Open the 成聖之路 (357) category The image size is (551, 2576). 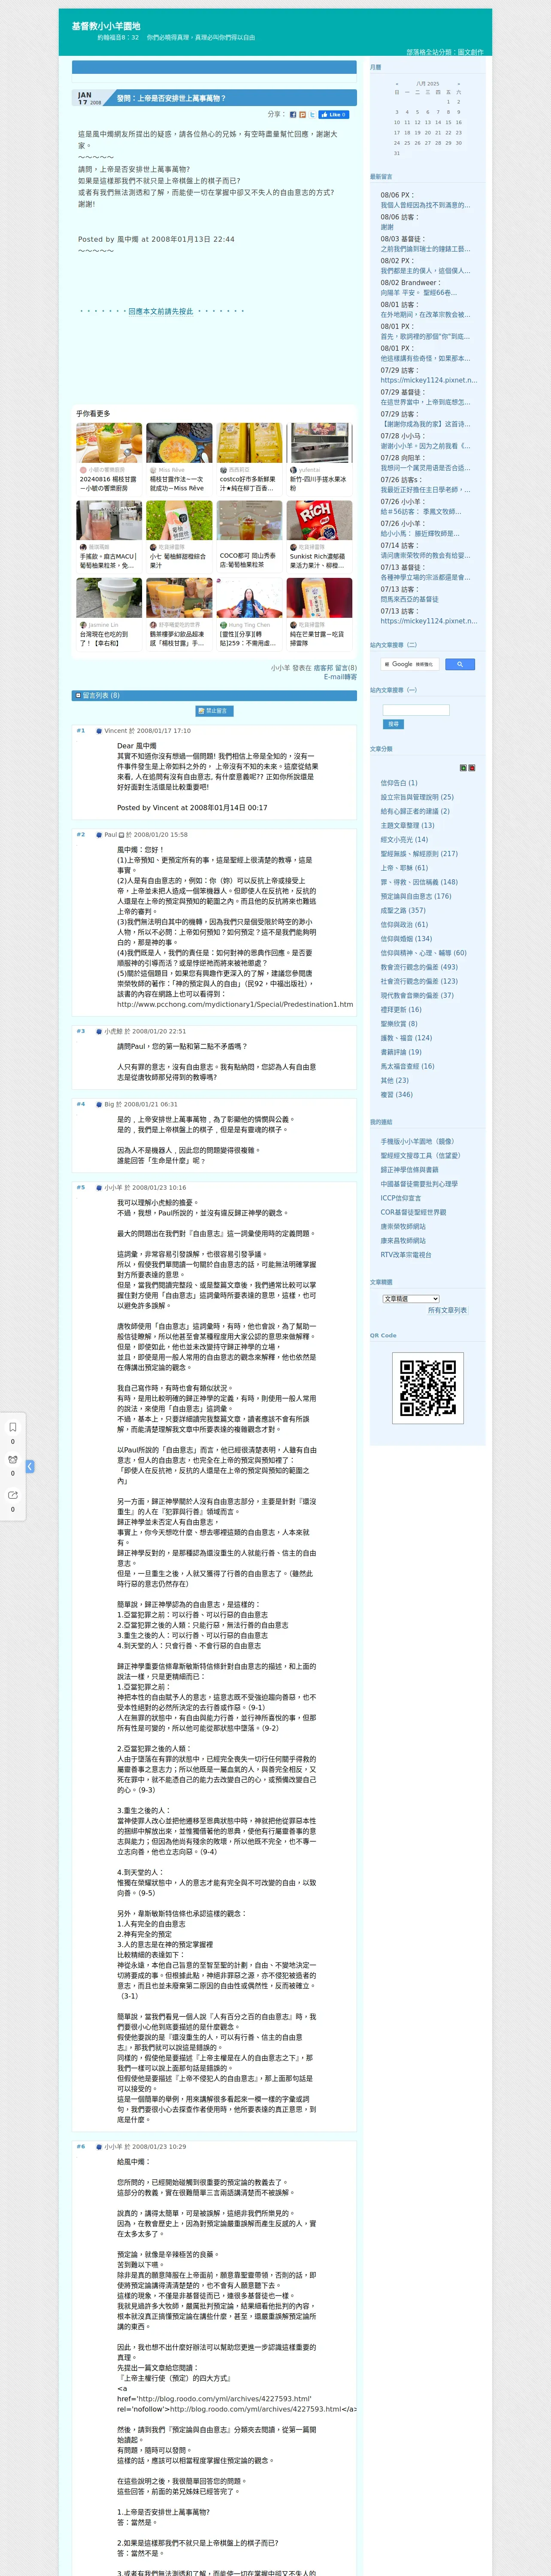pos(402,910)
